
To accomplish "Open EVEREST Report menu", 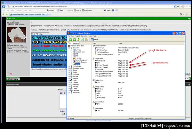I will pyautogui.click(x=78, y=36).
